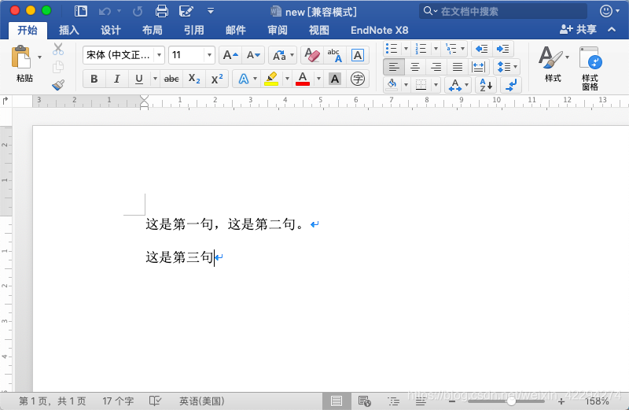Click 英语(美国) language in status bar
629x410 pixels.
coord(202,401)
